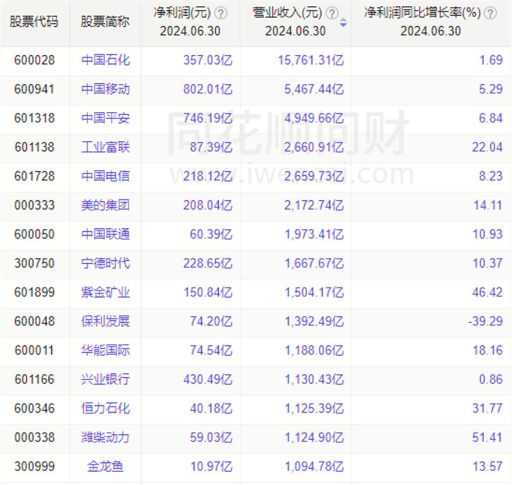The image size is (512, 485).
Task: Click stock code 601318
Action: [34, 118]
